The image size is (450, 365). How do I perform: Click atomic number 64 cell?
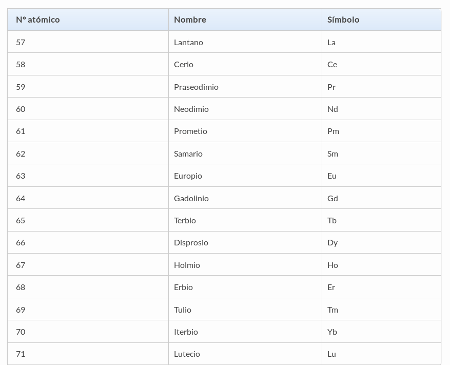[88, 198]
